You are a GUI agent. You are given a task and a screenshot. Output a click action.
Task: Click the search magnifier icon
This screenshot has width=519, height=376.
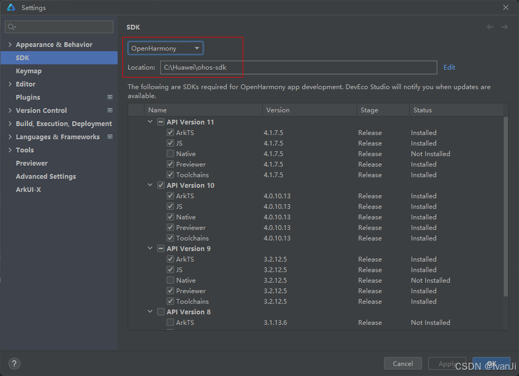[x=12, y=27]
